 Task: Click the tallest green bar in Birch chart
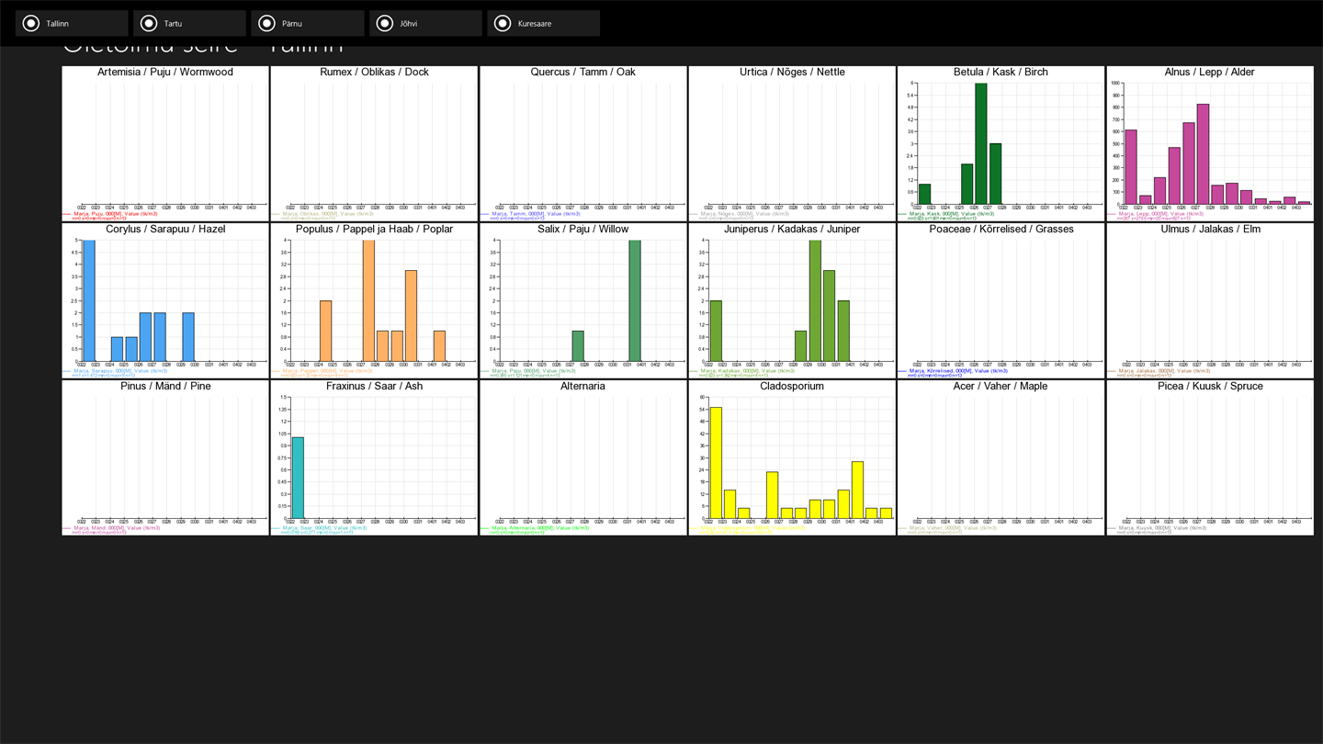tap(981, 144)
